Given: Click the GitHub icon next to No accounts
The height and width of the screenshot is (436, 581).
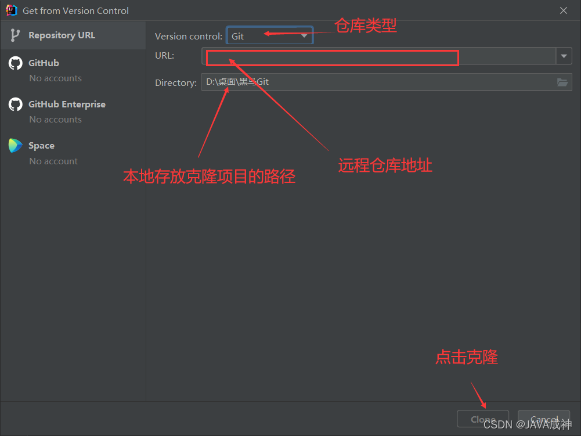Looking at the screenshot, I should (x=14, y=63).
